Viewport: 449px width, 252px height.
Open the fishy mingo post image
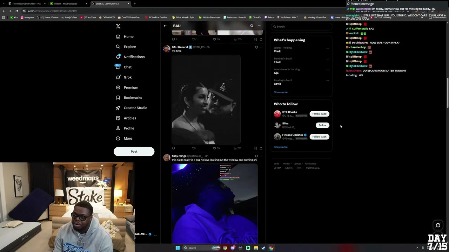click(215, 203)
